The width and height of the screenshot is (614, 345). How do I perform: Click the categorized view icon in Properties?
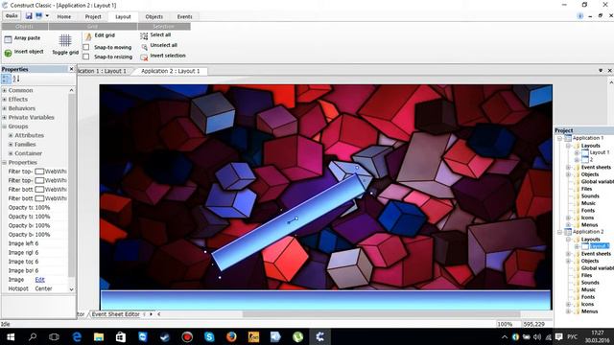click(x=6, y=79)
